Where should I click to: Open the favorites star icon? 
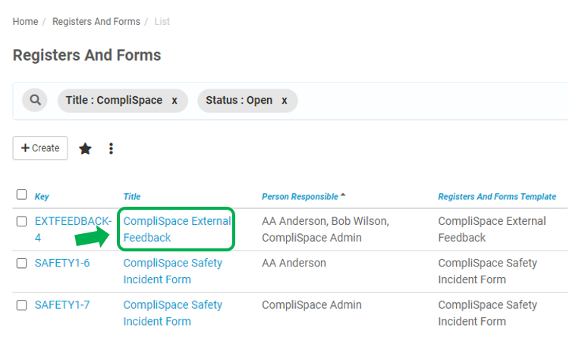(85, 148)
